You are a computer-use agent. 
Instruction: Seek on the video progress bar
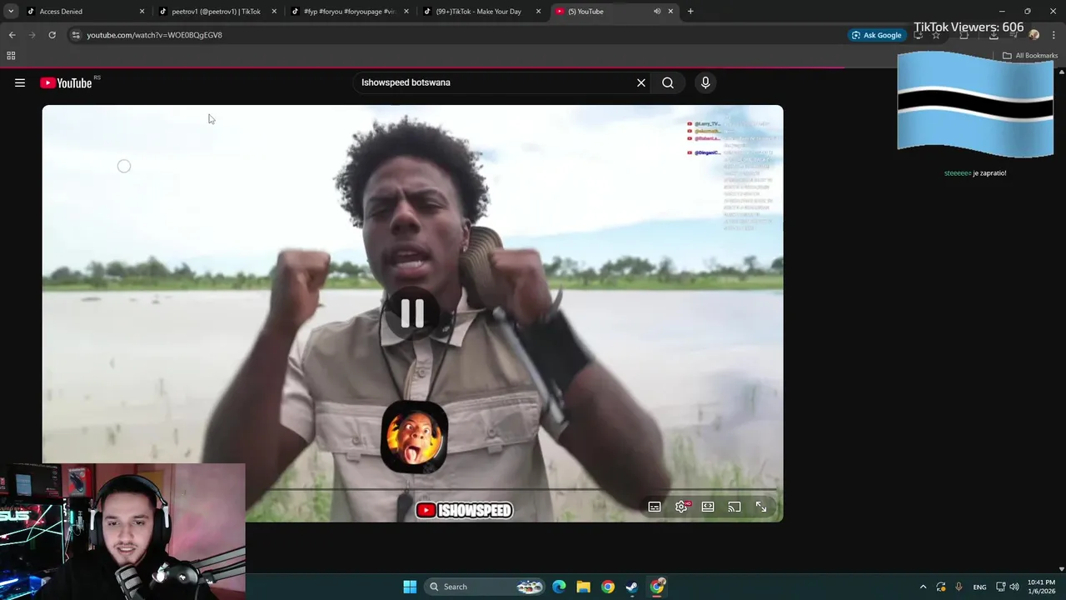pos(412,489)
